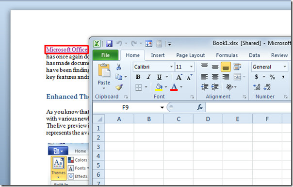Increase Decimal places in Number group

[x=257, y=87]
